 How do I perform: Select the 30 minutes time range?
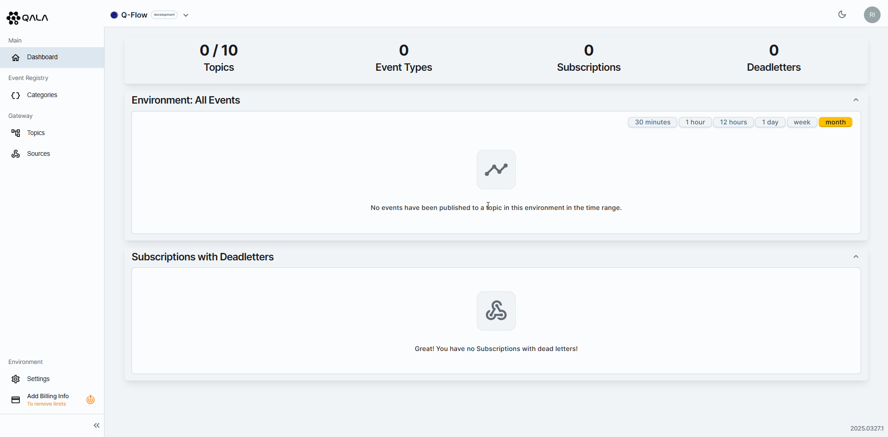pos(652,123)
